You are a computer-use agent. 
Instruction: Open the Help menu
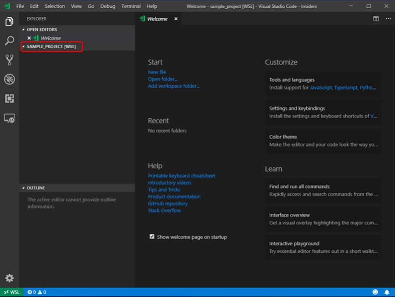point(152,6)
